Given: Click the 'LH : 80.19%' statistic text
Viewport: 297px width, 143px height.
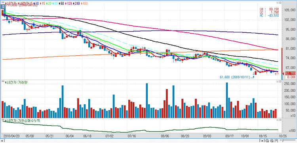Looking at the screenshot, I should [x=269, y=9].
